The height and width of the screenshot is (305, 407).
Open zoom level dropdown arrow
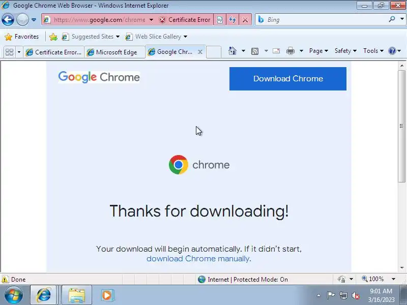click(x=393, y=279)
